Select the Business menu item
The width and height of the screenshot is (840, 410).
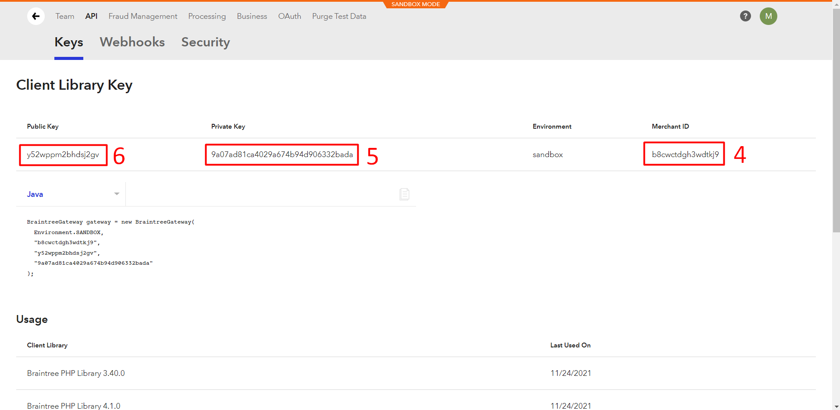point(252,16)
